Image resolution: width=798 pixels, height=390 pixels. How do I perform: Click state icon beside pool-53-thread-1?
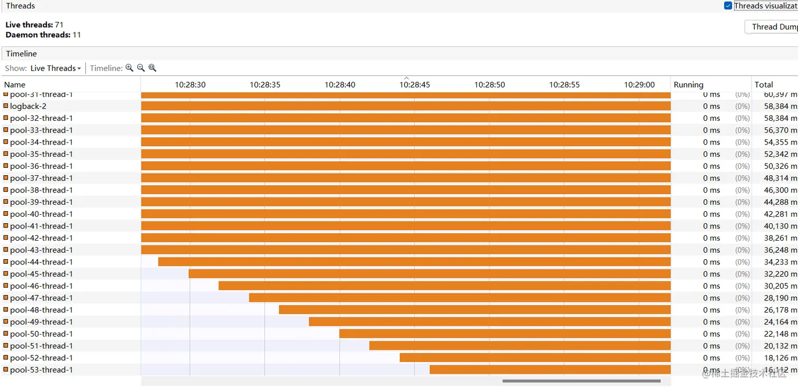tap(6, 369)
